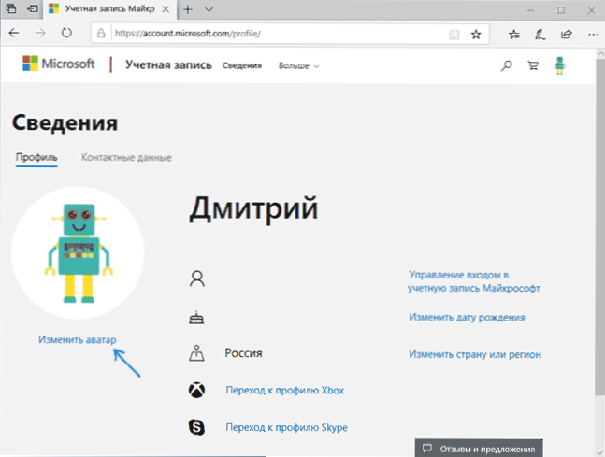
Task: Open the site search magnifier icon
Action: [506, 66]
